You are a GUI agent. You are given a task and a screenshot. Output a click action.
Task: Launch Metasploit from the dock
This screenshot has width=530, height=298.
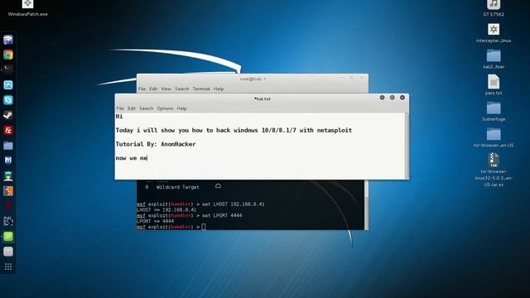8,161
